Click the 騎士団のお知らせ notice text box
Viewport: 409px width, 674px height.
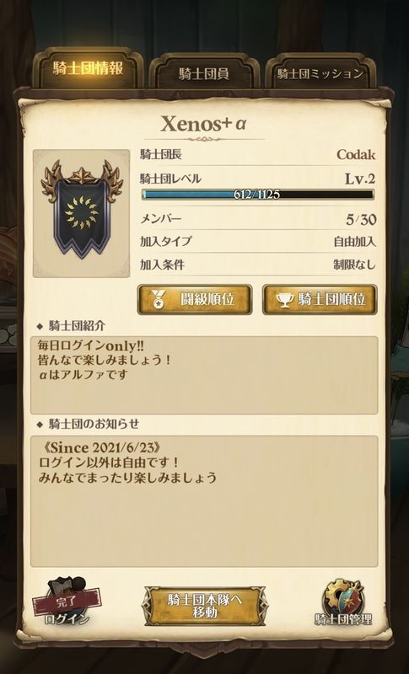coord(204,501)
